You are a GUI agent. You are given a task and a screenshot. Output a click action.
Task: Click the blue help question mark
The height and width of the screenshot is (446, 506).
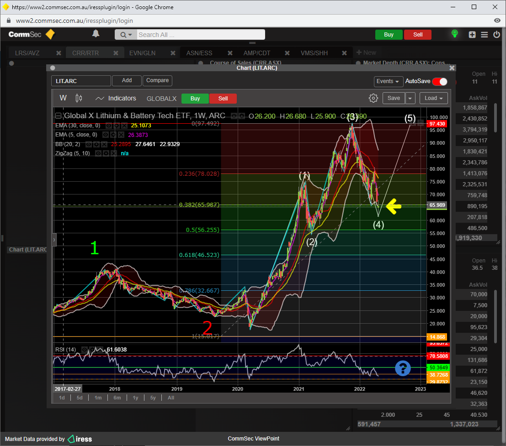click(403, 368)
